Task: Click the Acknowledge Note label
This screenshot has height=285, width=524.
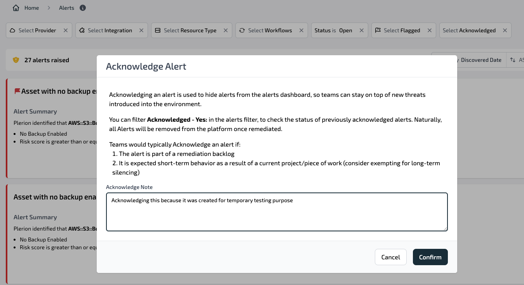Action: coord(129,187)
